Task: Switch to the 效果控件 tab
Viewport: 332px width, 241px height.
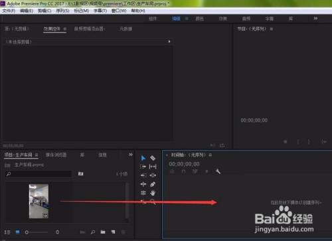Action: pos(52,29)
